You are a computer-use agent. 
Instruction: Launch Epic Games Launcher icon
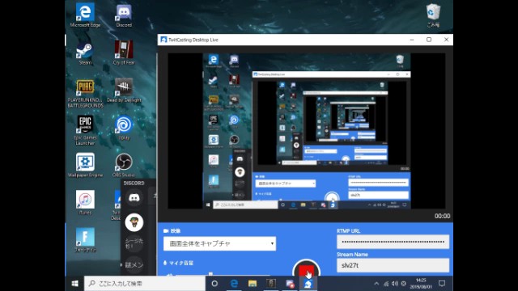click(85, 130)
